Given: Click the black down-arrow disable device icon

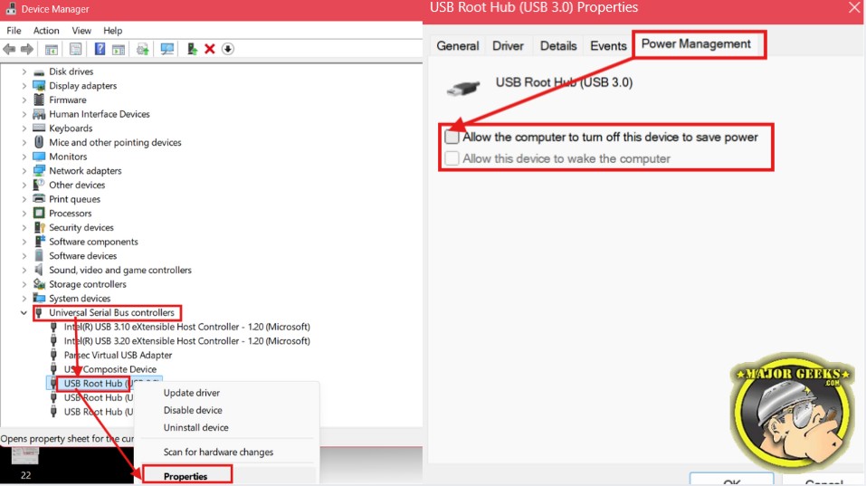Looking at the screenshot, I should [227, 49].
